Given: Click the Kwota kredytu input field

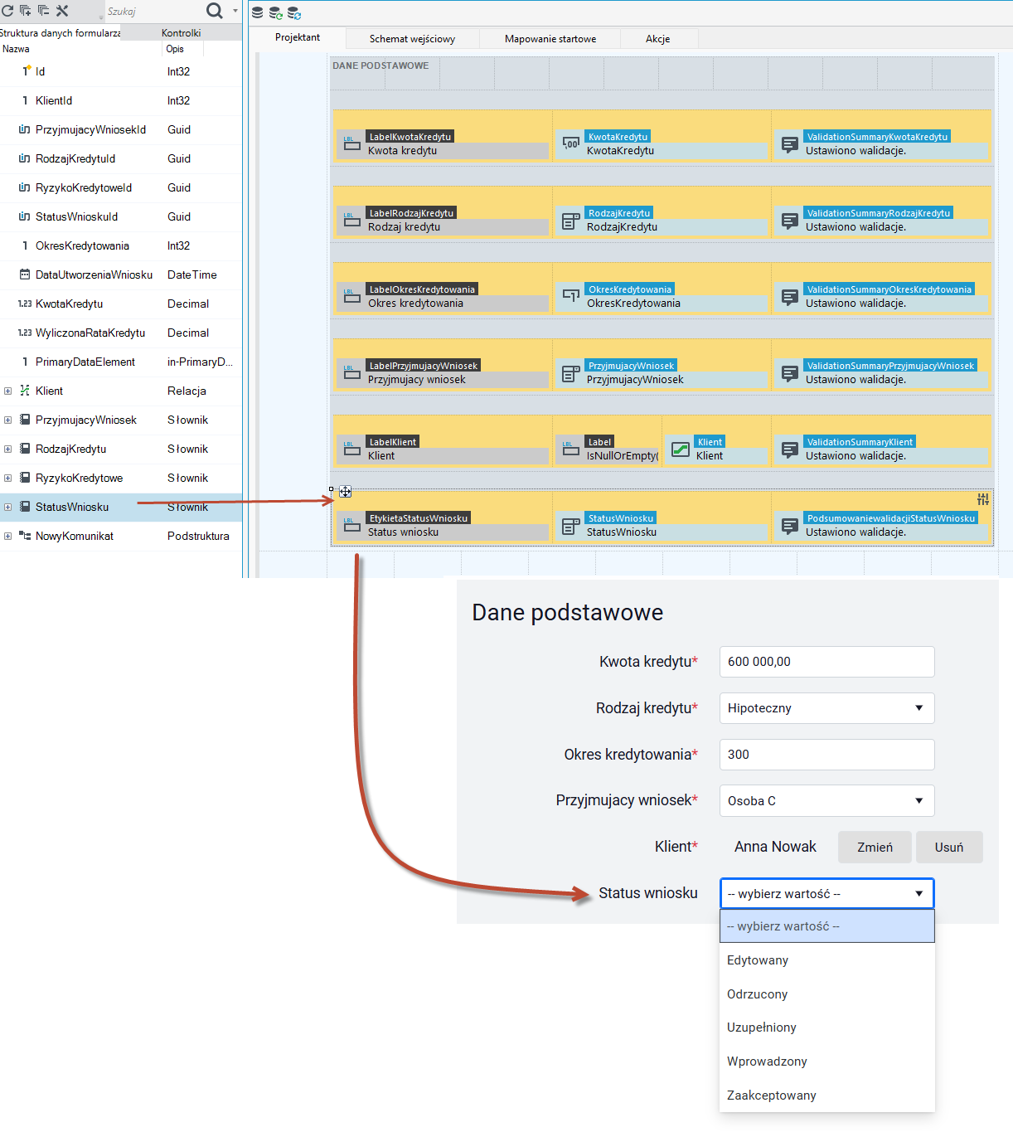Looking at the screenshot, I should pos(827,662).
